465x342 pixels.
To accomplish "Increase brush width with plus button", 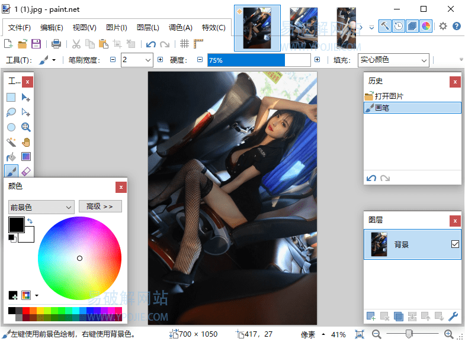I will (160, 60).
